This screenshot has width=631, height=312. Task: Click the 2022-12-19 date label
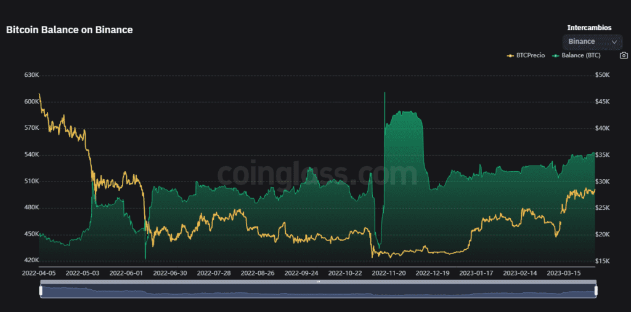pyautogui.click(x=433, y=273)
